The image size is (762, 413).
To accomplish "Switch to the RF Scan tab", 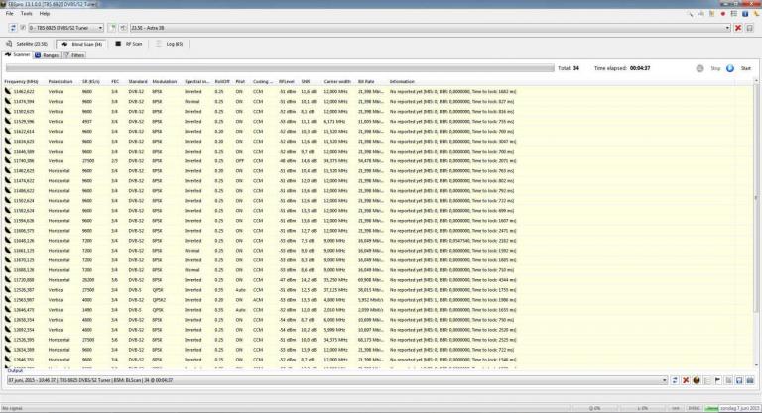I will tap(129, 44).
